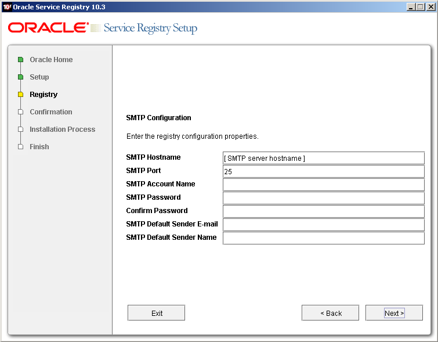Click the SMTP Configuration heading
The height and width of the screenshot is (342, 438).
158,118
